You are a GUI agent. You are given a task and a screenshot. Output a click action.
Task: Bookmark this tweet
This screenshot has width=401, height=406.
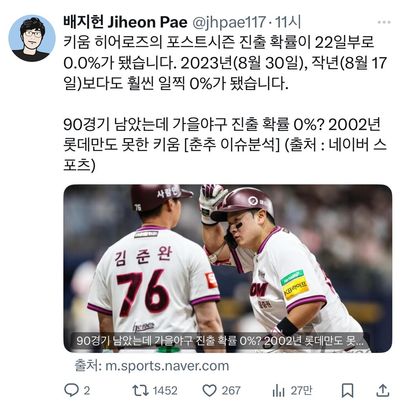point(347,390)
